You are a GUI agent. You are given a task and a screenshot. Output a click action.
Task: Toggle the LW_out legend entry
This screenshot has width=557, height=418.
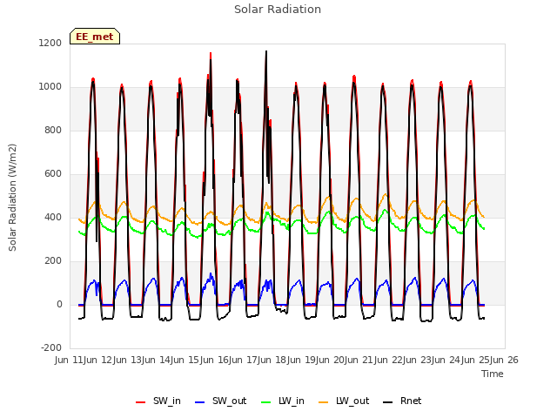[x=344, y=401]
